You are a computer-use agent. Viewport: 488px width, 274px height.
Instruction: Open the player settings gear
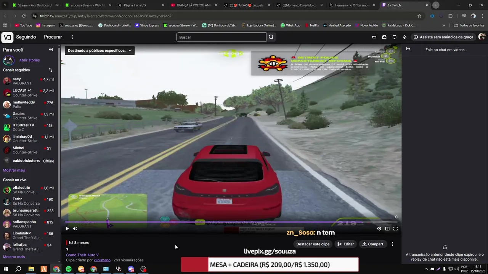point(379,229)
